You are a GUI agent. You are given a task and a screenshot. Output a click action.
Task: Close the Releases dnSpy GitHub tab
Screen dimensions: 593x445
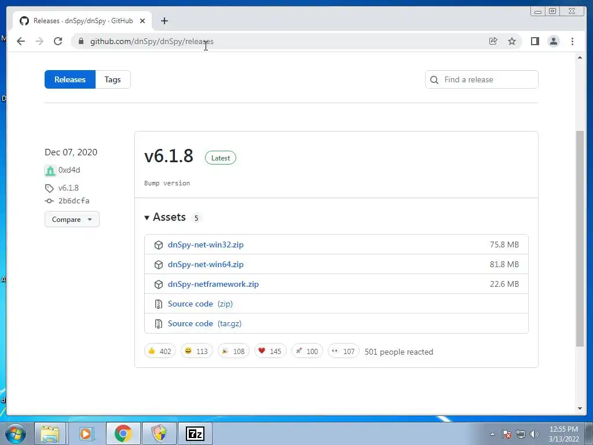coord(142,21)
